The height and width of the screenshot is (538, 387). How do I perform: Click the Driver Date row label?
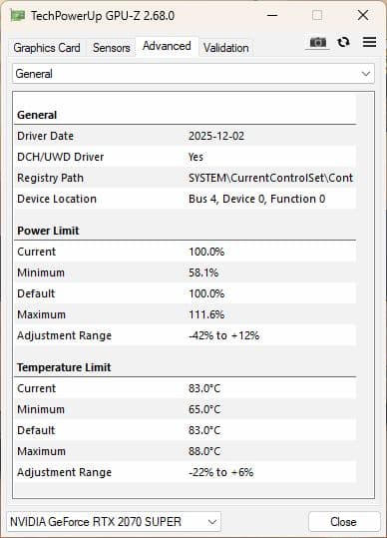45,136
